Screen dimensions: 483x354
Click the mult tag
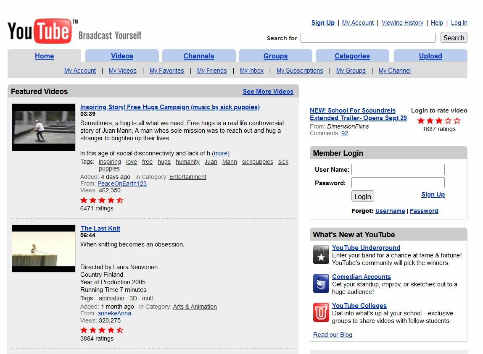pyautogui.click(x=148, y=298)
